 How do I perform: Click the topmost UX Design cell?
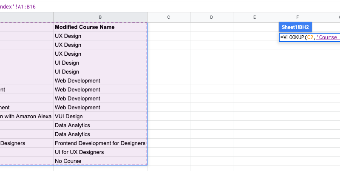click(68, 36)
